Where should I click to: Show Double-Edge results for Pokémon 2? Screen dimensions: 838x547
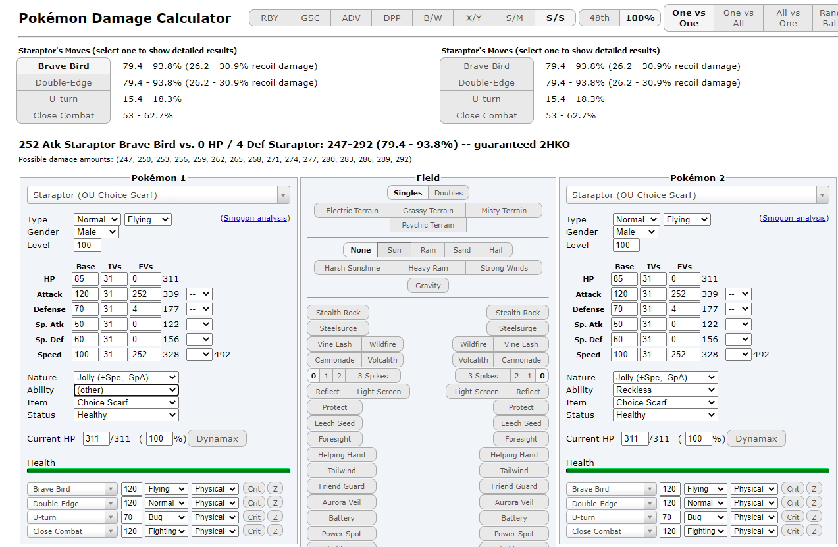tap(487, 82)
